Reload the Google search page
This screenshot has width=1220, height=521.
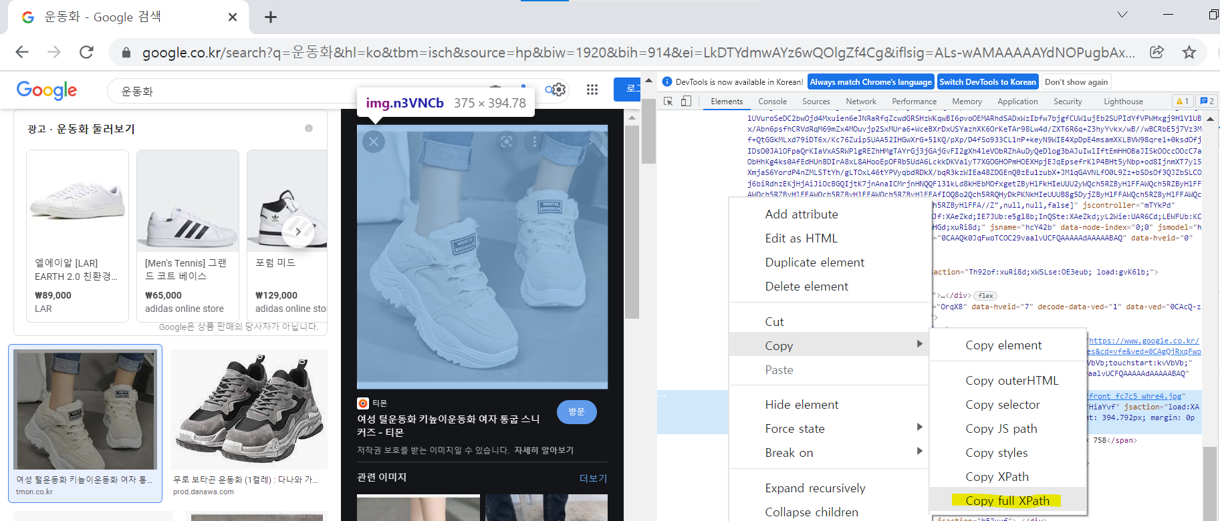[86, 52]
